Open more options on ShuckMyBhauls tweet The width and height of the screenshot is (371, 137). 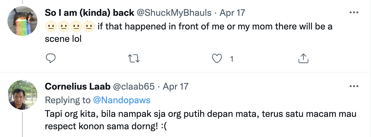pyautogui.click(x=354, y=13)
